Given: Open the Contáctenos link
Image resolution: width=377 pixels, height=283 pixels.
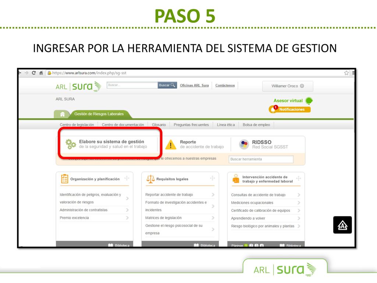Looking at the screenshot, I should point(225,85).
